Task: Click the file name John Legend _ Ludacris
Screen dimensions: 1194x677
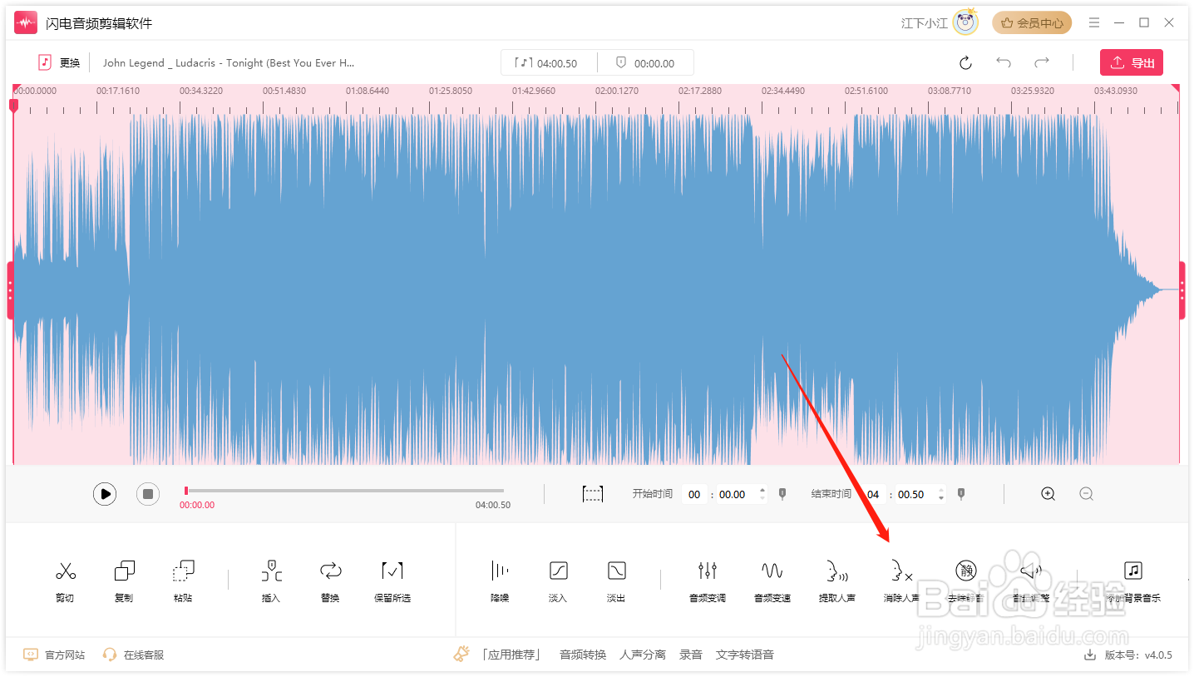Action: click(229, 63)
